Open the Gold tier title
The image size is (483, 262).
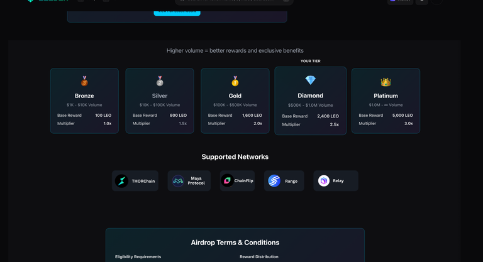(x=235, y=96)
